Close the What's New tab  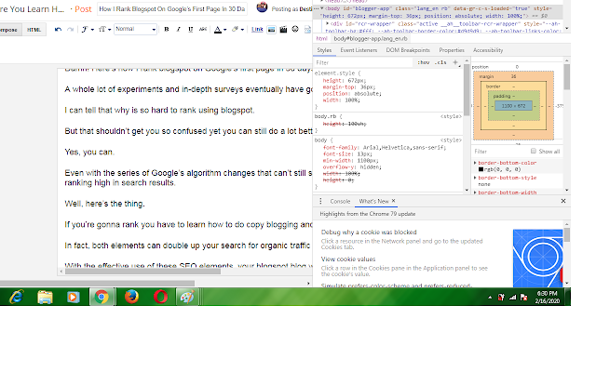393,201
